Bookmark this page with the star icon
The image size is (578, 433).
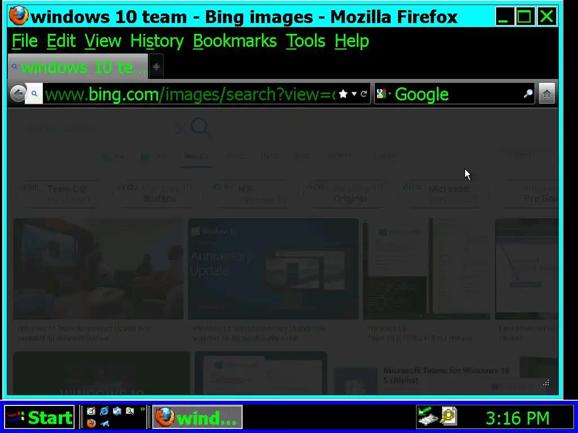(x=343, y=94)
